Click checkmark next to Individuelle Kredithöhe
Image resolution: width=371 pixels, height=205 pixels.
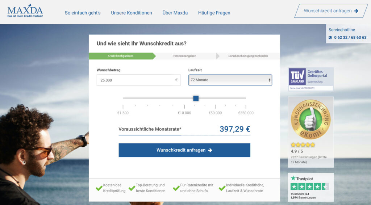tap(222, 188)
